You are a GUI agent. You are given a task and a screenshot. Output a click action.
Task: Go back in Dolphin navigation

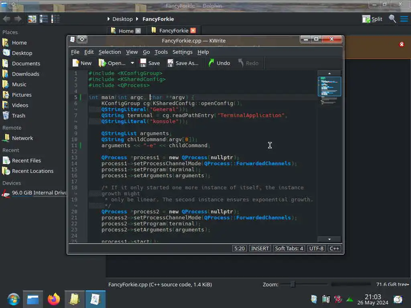click(6, 19)
